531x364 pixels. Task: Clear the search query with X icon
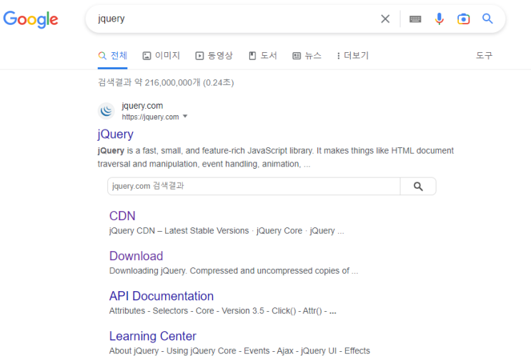tap(385, 19)
